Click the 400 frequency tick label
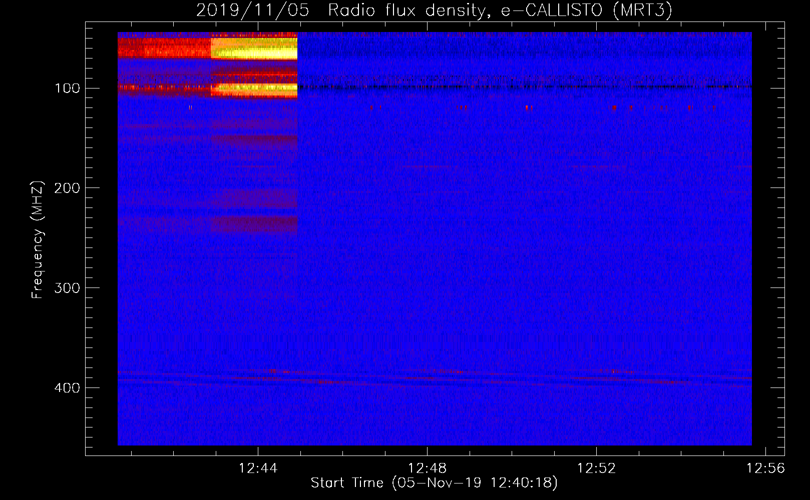This screenshot has height=500, width=810. coord(67,388)
